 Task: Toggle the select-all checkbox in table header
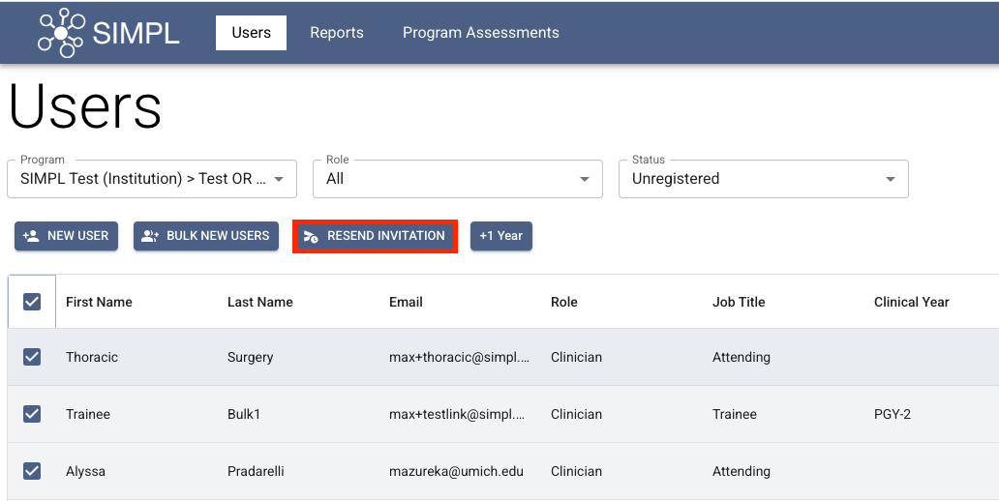(32, 302)
